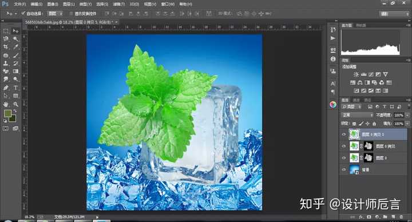Open the Layers panel flyout menu
Viewport: 412px width, 222px height.
click(408, 100)
